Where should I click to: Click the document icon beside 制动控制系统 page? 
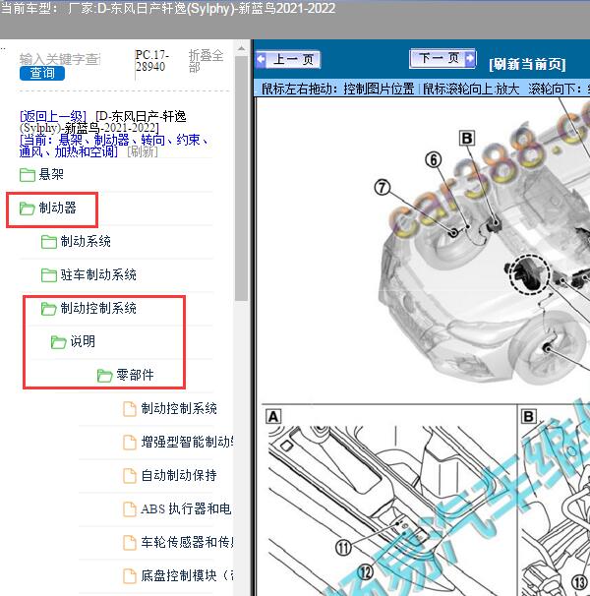[x=130, y=409]
